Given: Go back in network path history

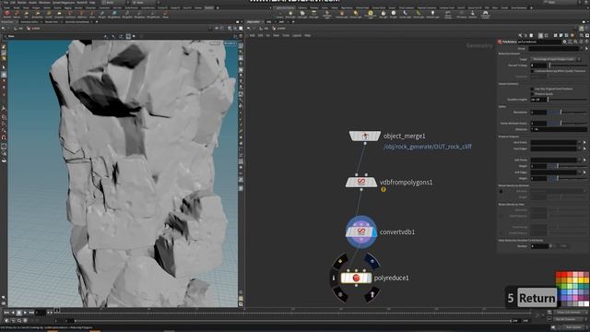Looking at the screenshot, I should [x=249, y=29].
